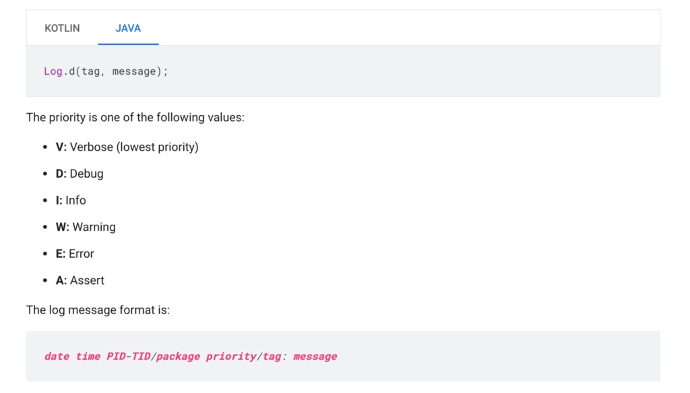Switch to the KOTLIN code tab
Image resolution: width=690 pixels, height=393 pixels.
(62, 28)
